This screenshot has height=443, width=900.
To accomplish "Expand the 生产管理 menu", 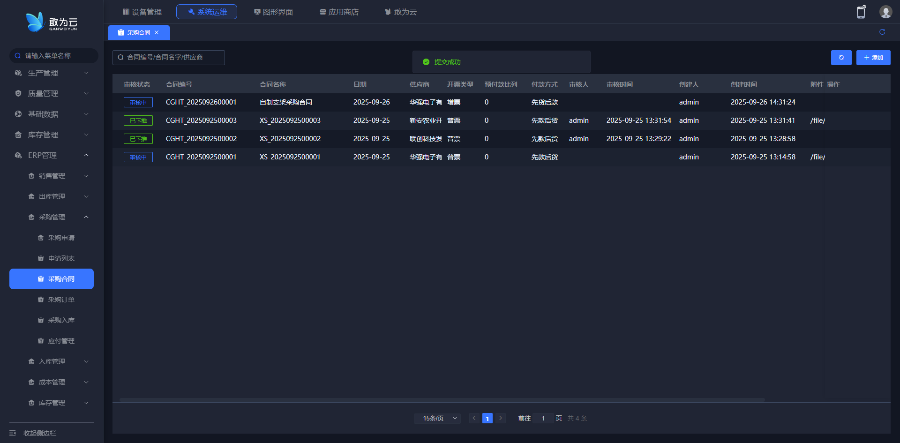I will (52, 73).
